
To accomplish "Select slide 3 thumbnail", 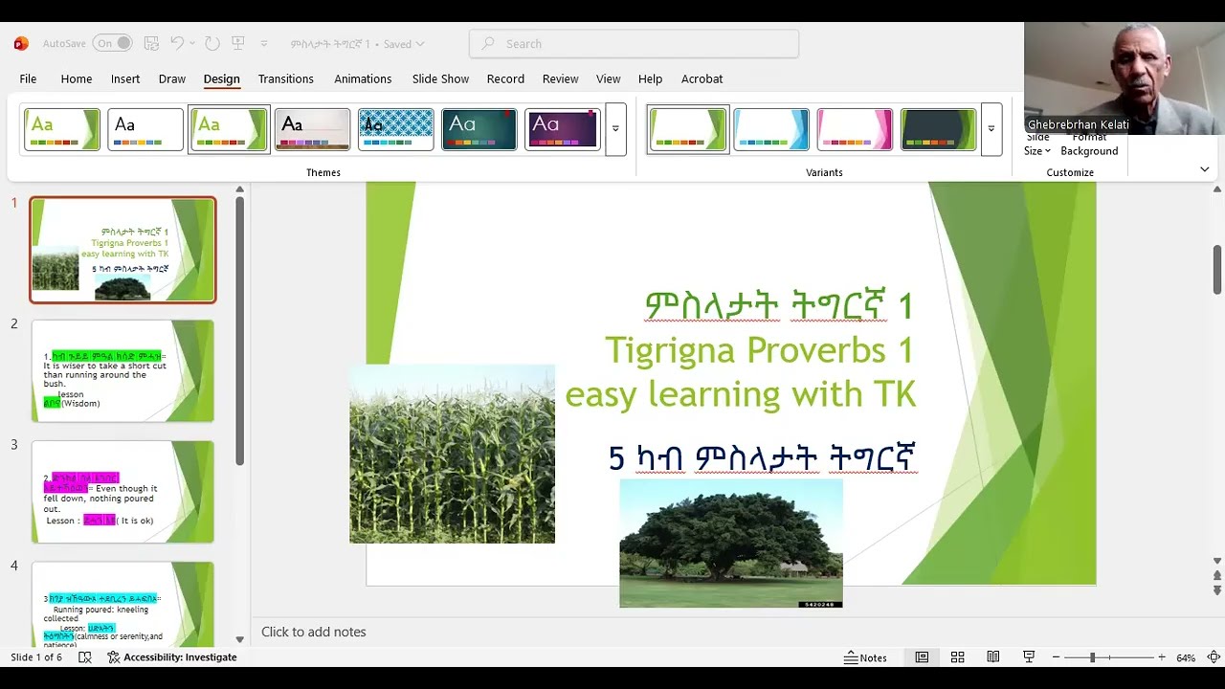I will [122, 492].
